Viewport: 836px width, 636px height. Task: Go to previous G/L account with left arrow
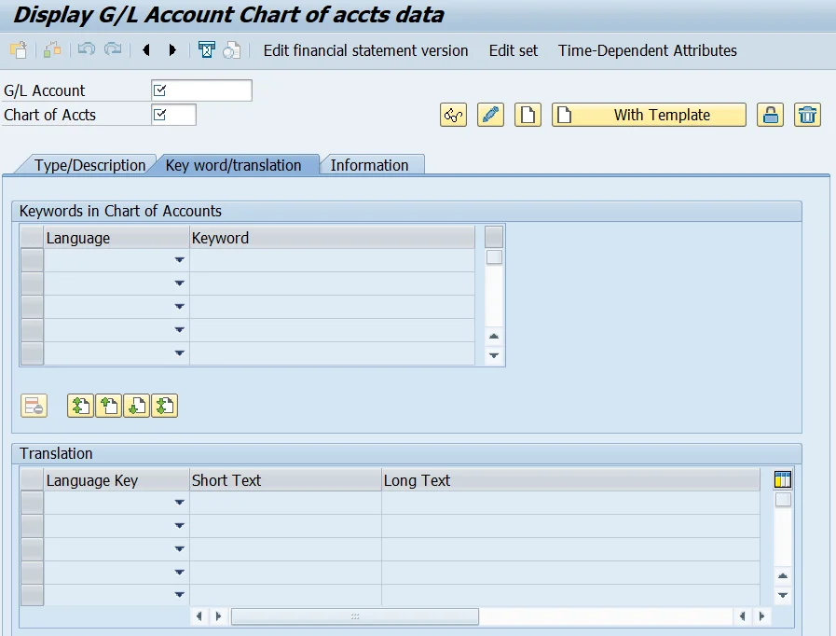146,50
